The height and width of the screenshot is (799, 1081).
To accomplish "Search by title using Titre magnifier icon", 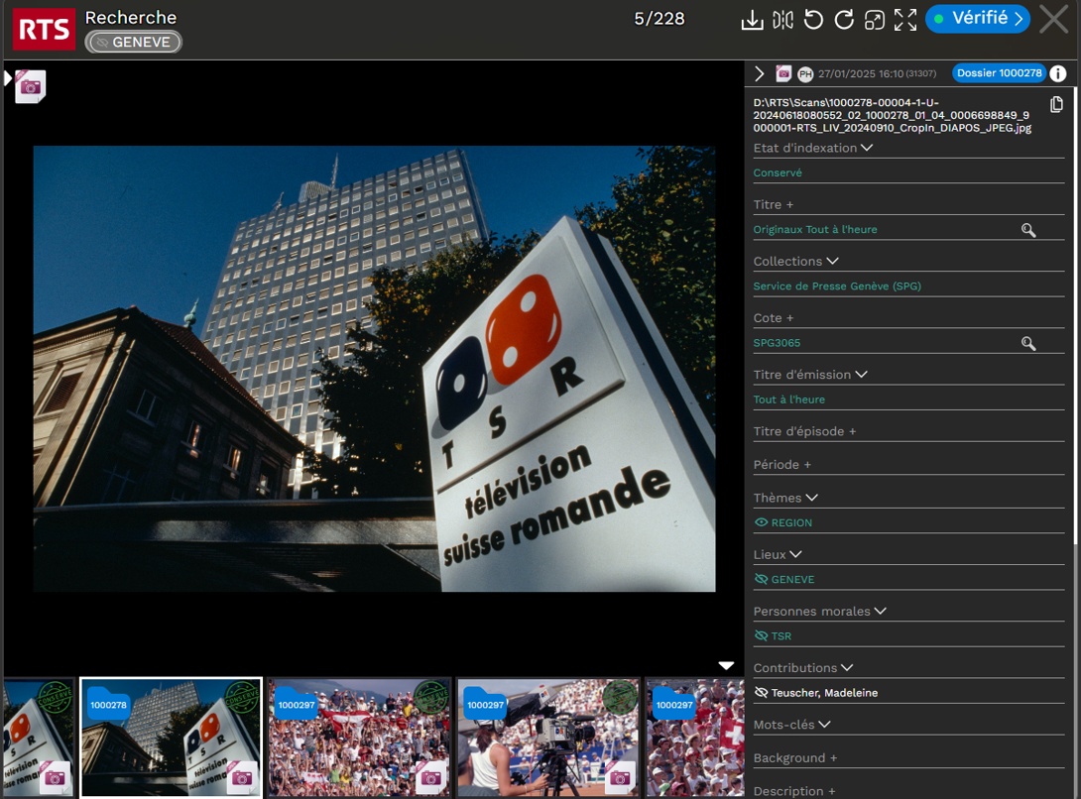I will (x=1027, y=230).
